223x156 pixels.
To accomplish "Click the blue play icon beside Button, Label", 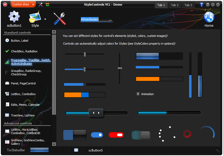I will click(x=7, y=40).
